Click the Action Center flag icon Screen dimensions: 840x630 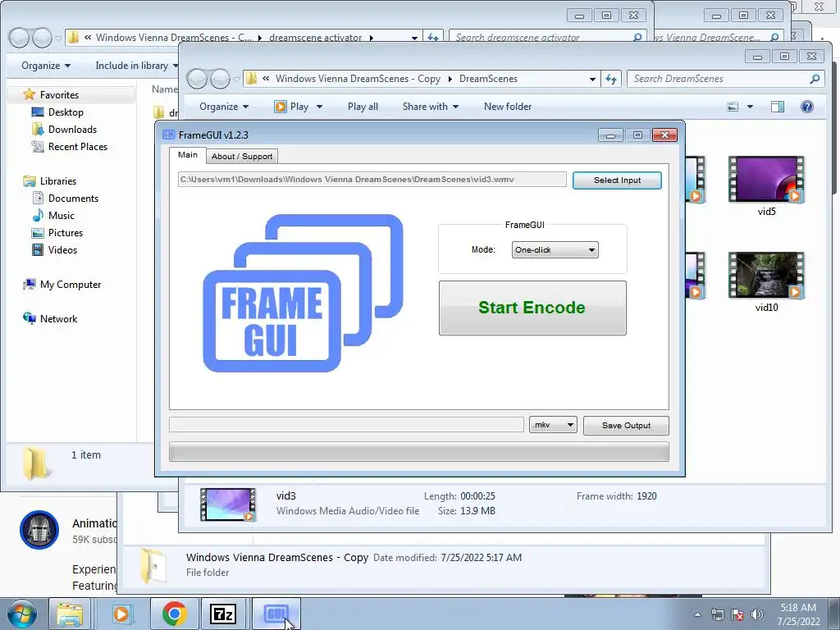coord(737,614)
